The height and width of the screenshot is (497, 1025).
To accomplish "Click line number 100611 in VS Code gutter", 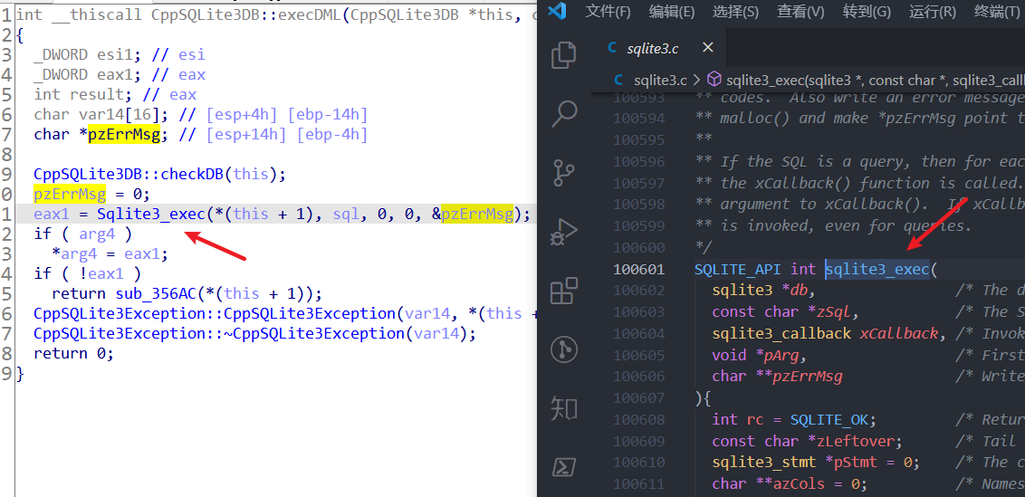I will [638, 484].
